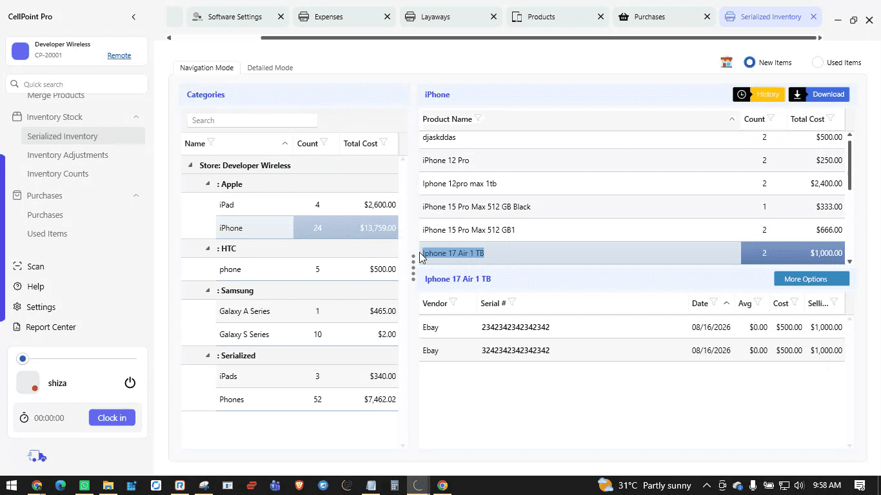Click the power icon next to shiza

pos(130,383)
